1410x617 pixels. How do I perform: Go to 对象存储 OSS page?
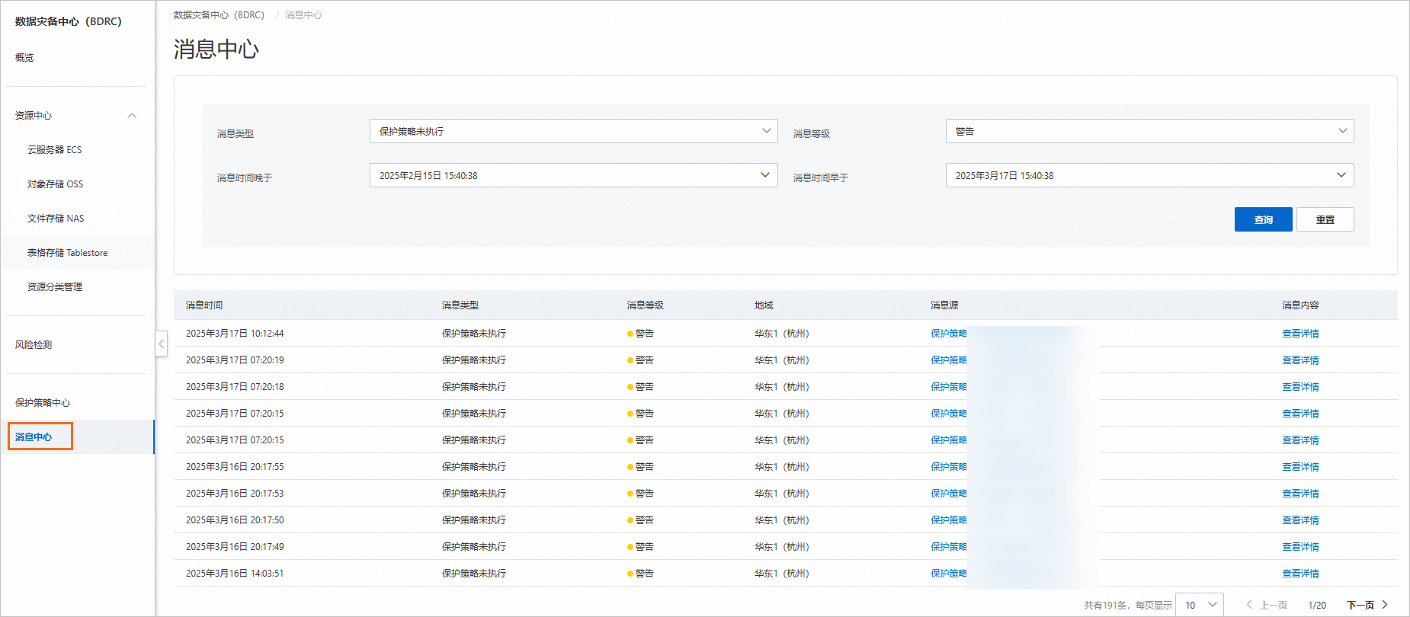55,184
